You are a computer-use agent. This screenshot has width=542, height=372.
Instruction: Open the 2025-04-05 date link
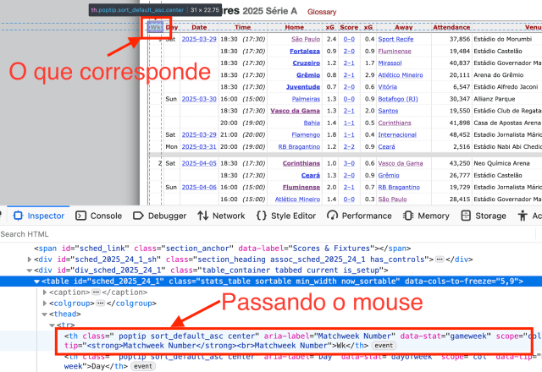point(199,163)
